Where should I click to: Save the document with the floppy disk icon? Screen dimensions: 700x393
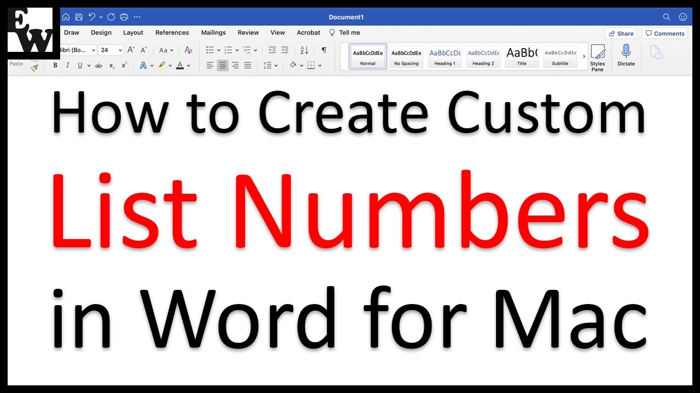point(79,17)
